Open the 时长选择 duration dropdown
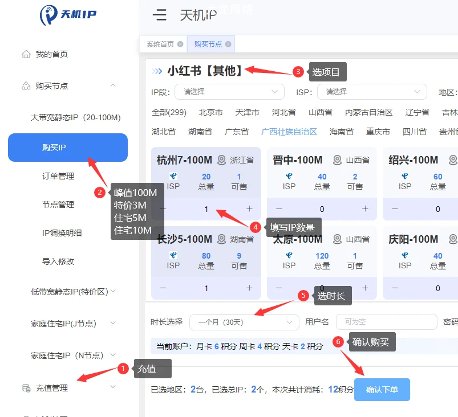Viewport: 458px width, 417px height. pos(244,322)
